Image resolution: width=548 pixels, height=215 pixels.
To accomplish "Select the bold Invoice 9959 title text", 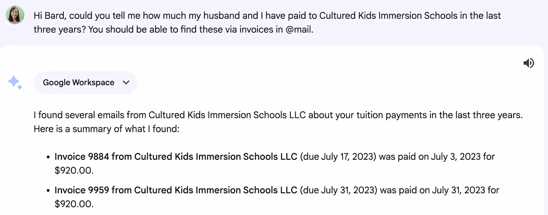I will coord(176,190).
